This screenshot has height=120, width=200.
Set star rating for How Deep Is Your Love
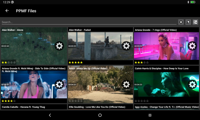[141, 101]
